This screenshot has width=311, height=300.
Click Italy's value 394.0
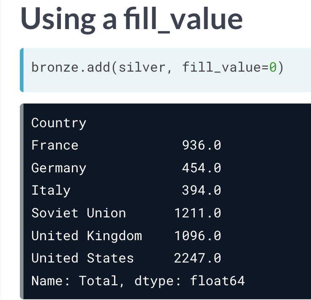tap(202, 190)
